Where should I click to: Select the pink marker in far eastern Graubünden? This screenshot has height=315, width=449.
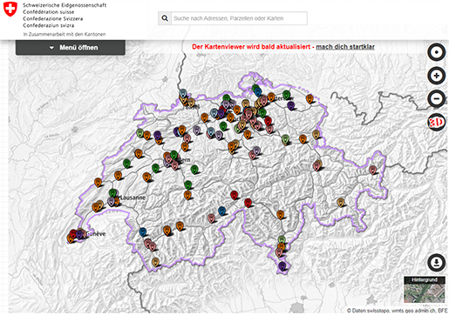click(x=372, y=170)
